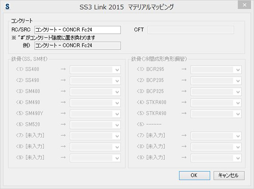The image size is (254, 189).
Task: Open the <1> BCR295 mapping dropdown
Action: 216,70
